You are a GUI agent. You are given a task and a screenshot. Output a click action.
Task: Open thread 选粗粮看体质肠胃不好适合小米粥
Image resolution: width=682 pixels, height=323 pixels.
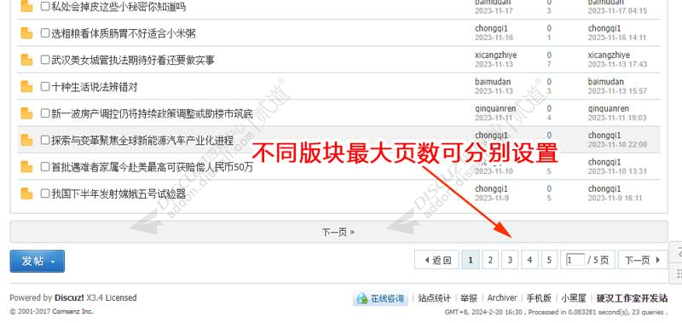click(124, 33)
